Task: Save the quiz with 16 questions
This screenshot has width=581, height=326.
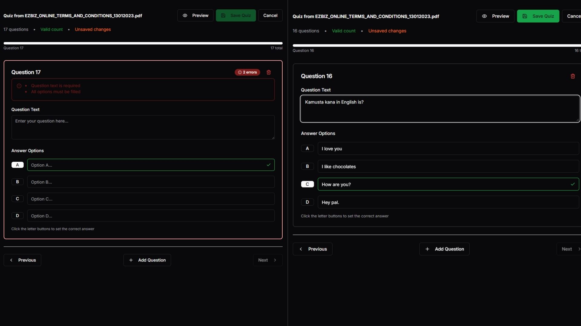Action: coord(538,16)
